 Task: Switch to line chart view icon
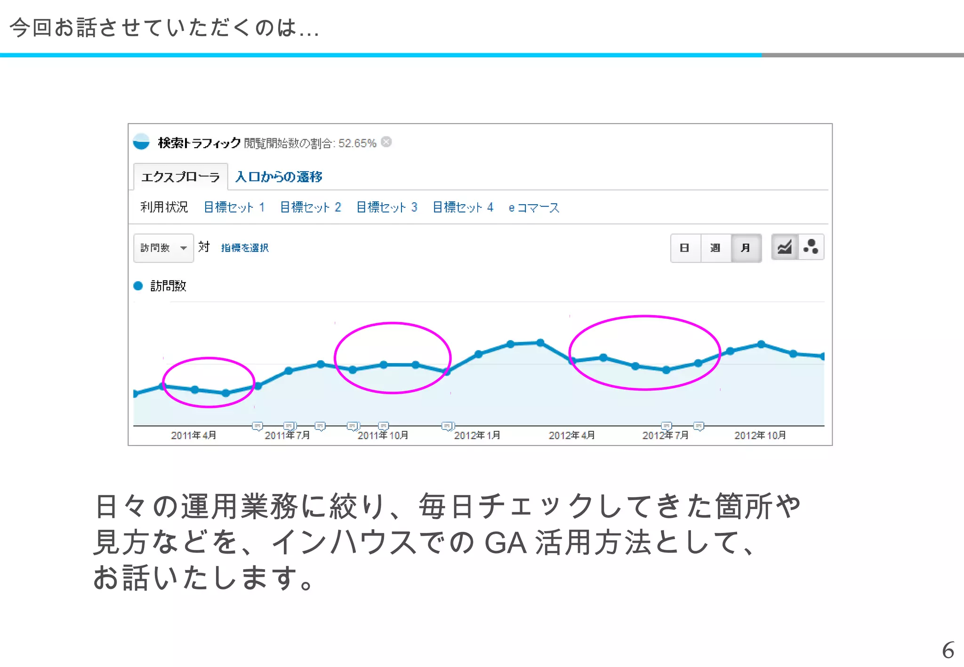tap(785, 247)
